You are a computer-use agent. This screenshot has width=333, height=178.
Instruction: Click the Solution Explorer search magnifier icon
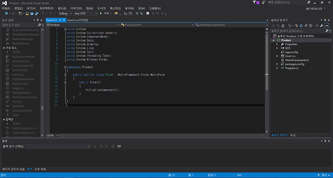coord(327,31)
